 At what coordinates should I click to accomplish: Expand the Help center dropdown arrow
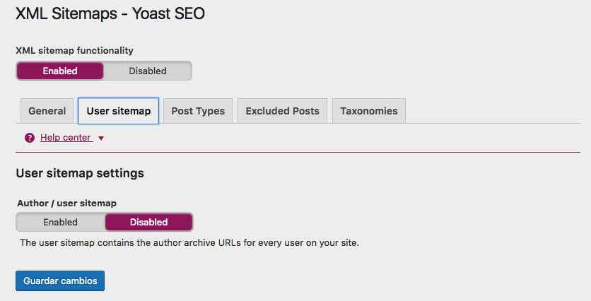pyautogui.click(x=101, y=138)
